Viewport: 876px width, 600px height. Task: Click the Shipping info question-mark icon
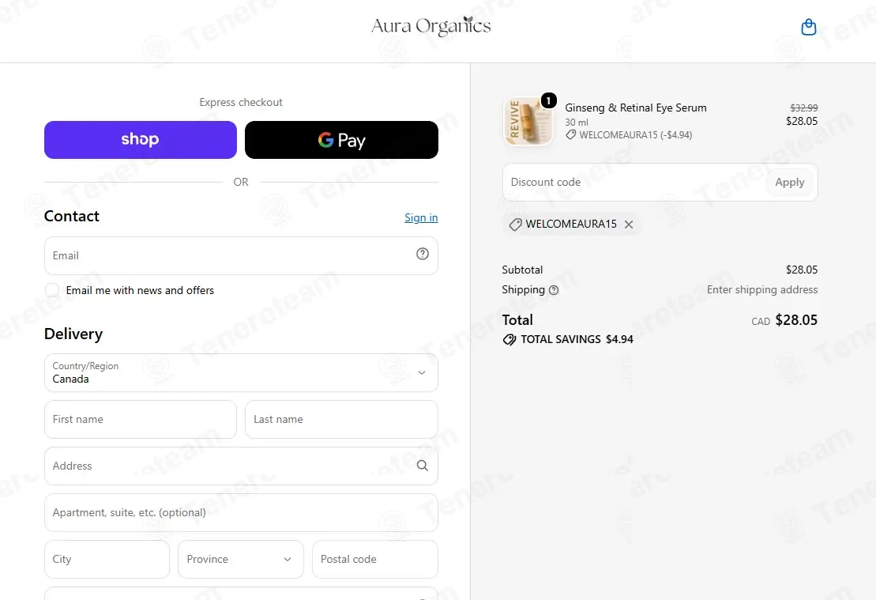[554, 290]
